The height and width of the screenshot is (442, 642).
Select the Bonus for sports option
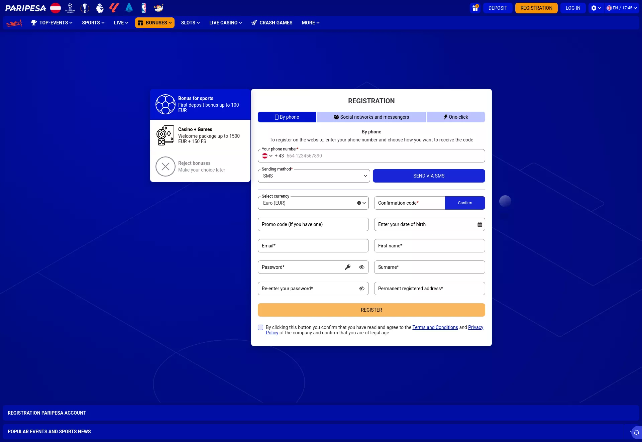click(200, 104)
